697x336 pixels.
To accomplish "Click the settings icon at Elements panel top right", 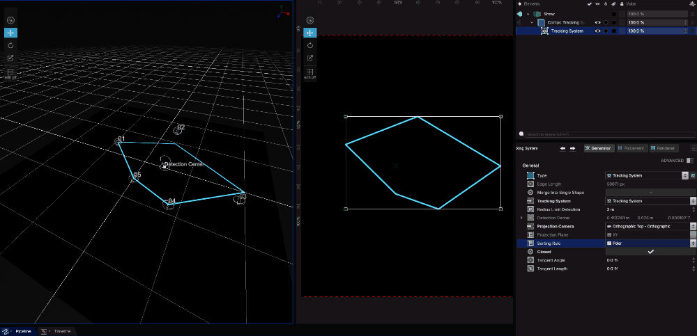I will [x=692, y=3].
